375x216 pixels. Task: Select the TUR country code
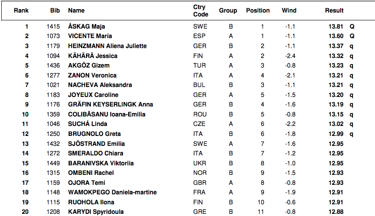[200, 65]
